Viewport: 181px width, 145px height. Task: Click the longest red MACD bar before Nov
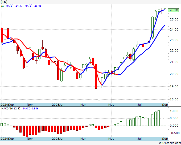[x=27, y=131]
